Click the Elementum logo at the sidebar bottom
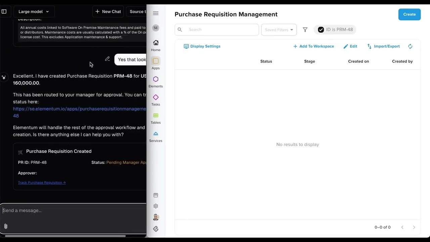The height and width of the screenshot is (242, 430). (x=156, y=229)
